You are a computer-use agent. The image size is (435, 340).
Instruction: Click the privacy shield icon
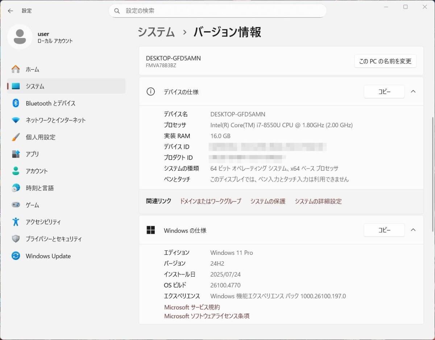(16, 239)
